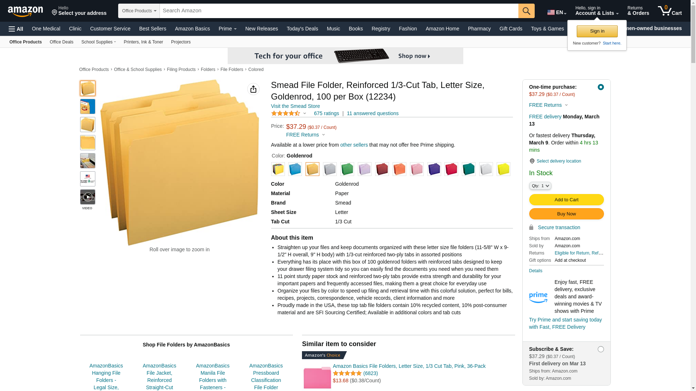Click the share icon on product image
This screenshot has width=696, height=391.
pyautogui.click(x=253, y=89)
